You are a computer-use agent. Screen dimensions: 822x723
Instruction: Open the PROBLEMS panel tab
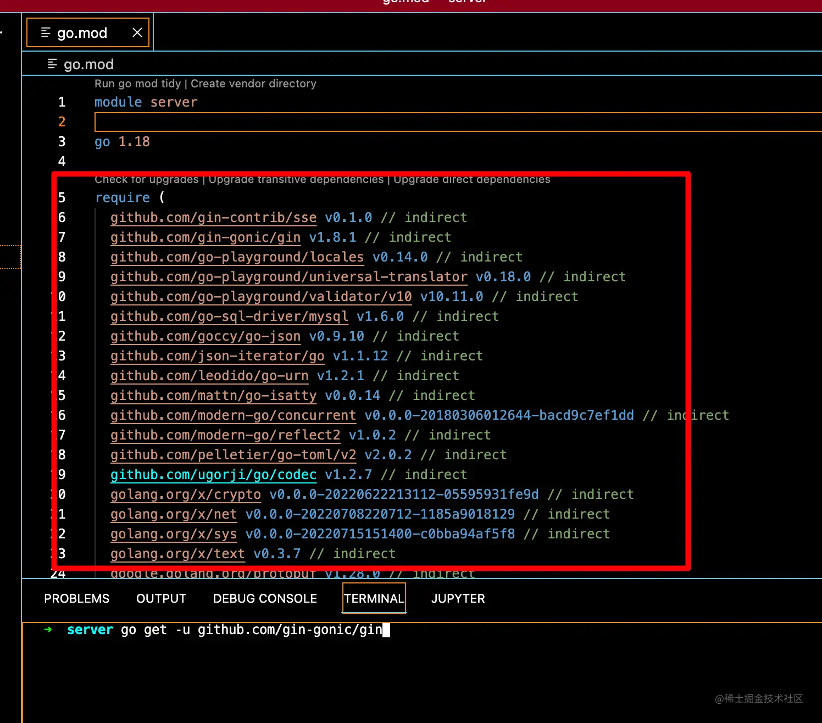77,598
